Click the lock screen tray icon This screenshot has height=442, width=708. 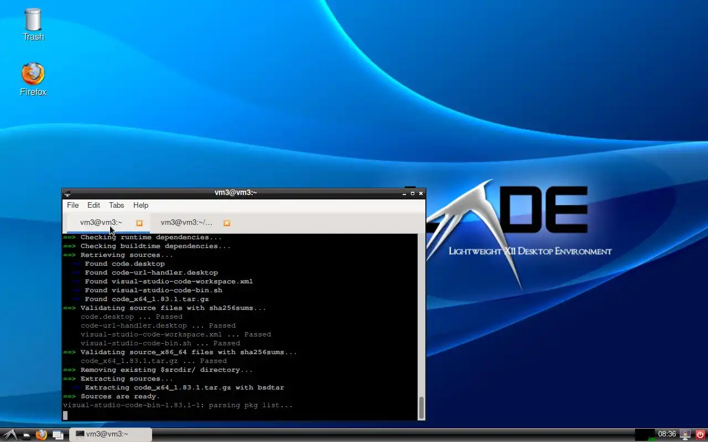pos(685,434)
